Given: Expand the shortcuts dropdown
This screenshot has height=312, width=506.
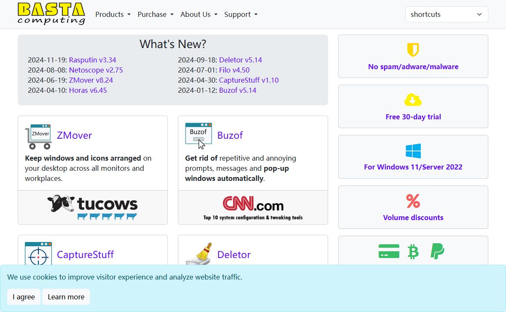Looking at the screenshot, I should (447, 14).
